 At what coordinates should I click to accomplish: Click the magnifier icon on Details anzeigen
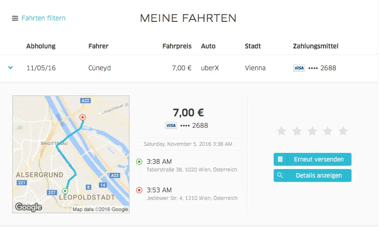pyautogui.click(x=280, y=175)
